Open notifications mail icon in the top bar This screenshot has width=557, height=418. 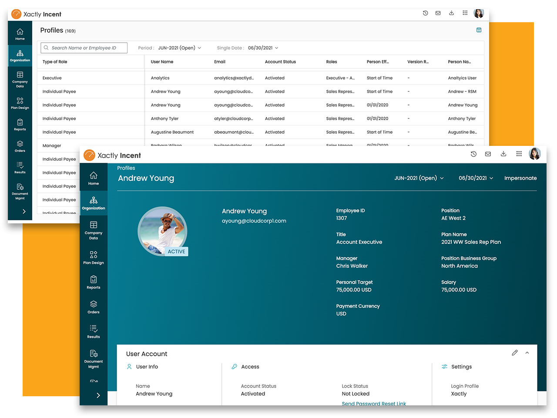(x=488, y=154)
